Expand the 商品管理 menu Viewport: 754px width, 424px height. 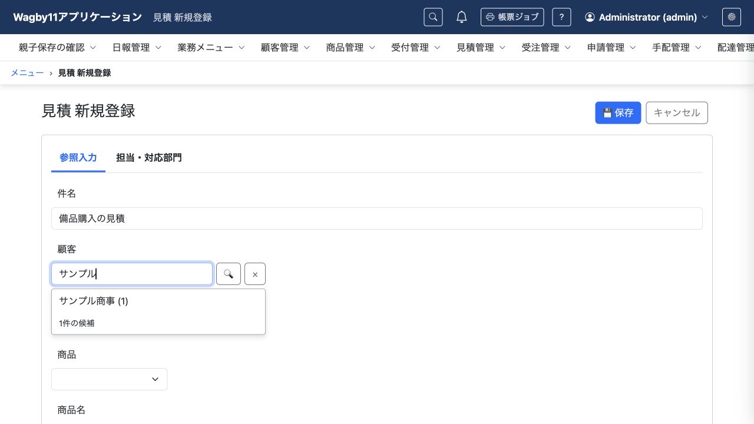[x=350, y=48]
